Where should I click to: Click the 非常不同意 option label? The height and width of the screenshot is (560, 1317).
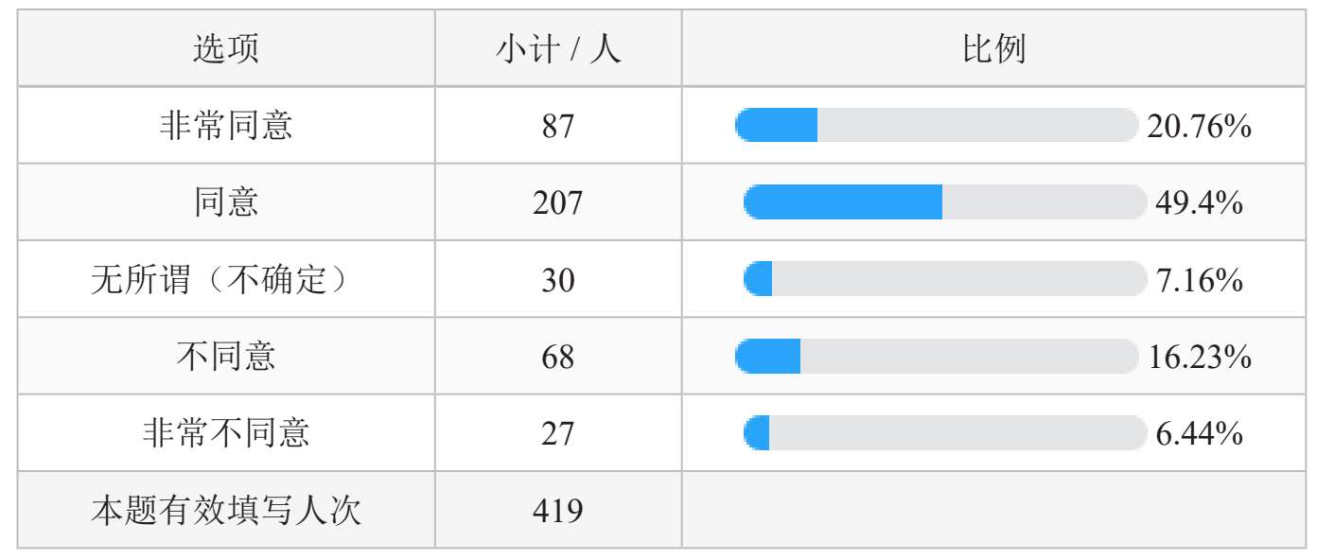click(x=226, y=433)
